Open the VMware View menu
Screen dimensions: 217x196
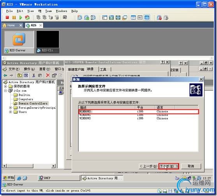[30, 11]
